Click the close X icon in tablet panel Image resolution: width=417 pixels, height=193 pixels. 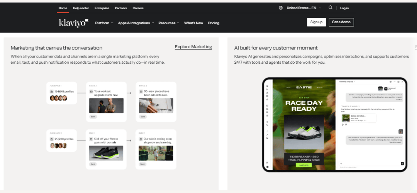click(402, 81)
